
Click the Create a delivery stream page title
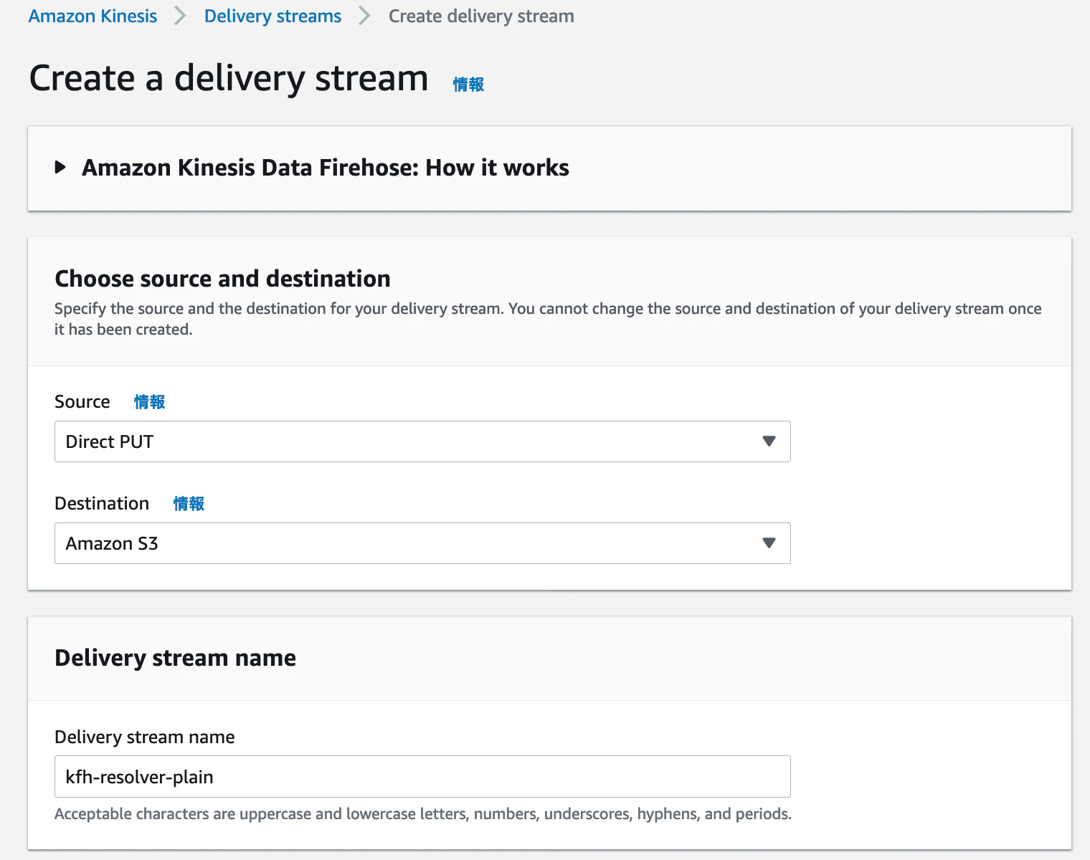[x=229, y=78]
